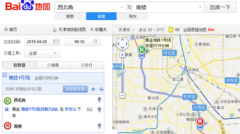Click the subway train icon in route step
The width and height of the screenshot is (240, 134).
(x=7, y=109)
